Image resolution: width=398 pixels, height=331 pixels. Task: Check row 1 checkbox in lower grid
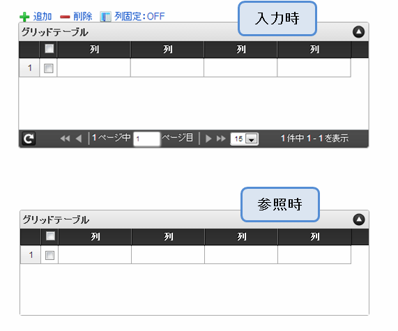[49, 255]
